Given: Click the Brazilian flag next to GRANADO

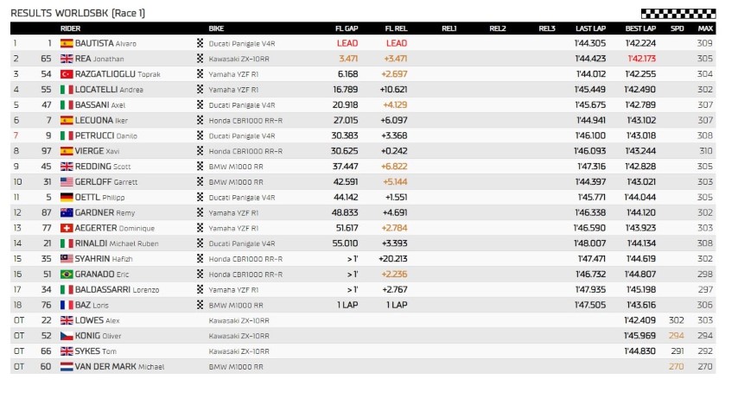Looking at the screenshot, I should (x=67, y=274).
